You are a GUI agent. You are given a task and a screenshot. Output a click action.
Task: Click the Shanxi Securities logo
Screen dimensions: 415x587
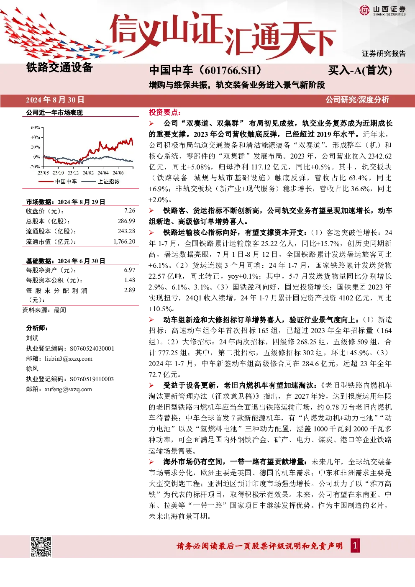pos(382,10)
